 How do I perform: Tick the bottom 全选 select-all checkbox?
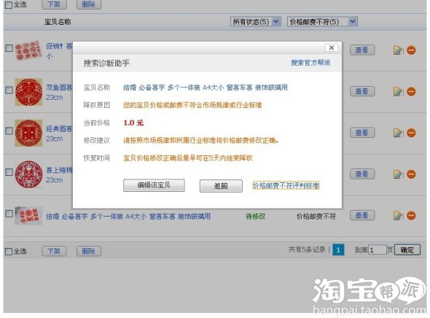9,252
